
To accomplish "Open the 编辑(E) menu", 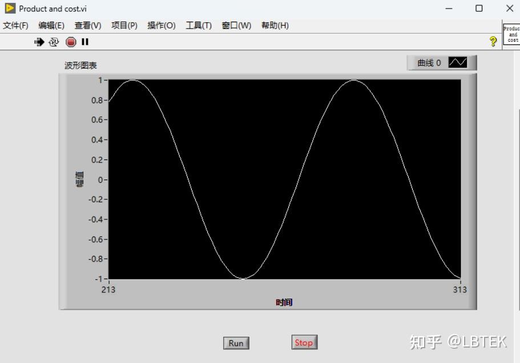I will (x=51, y=25).
